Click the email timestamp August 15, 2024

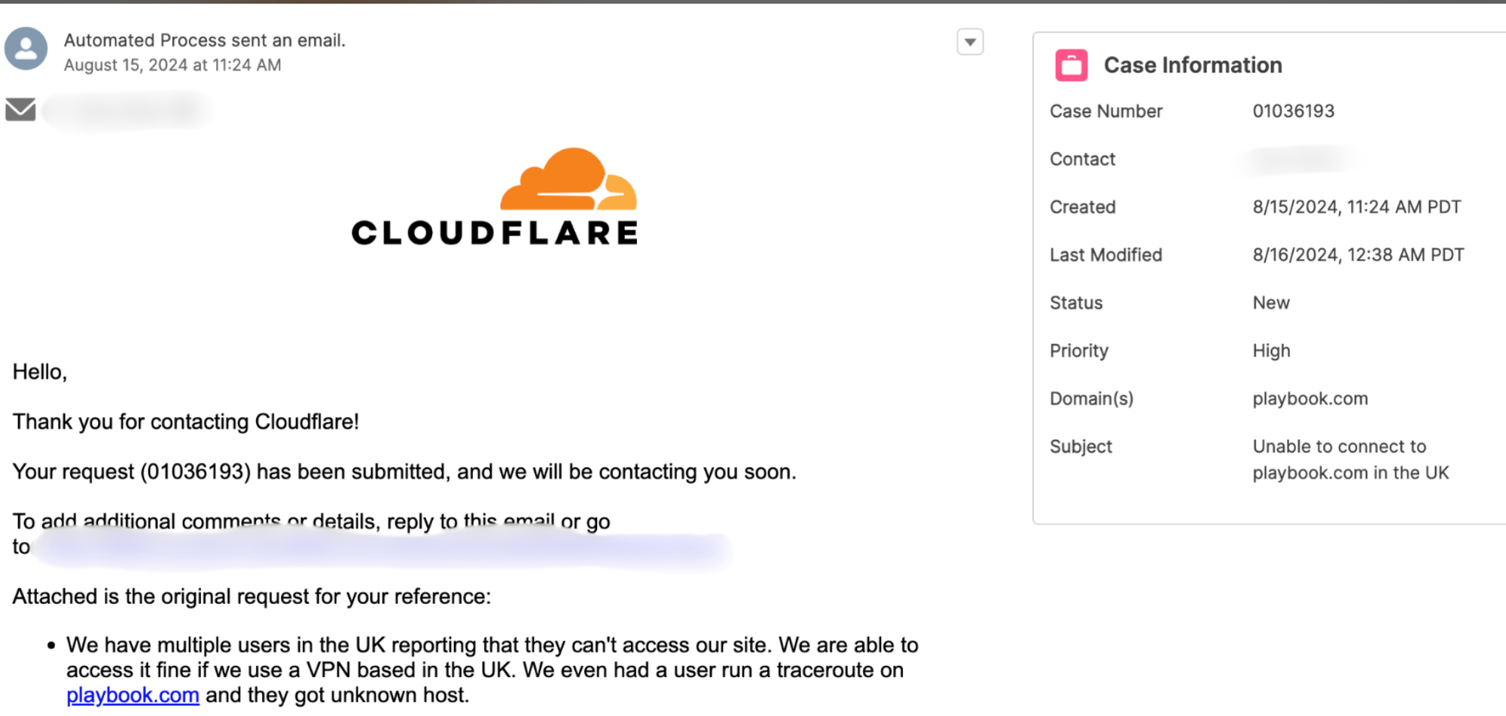pos(172,66)
